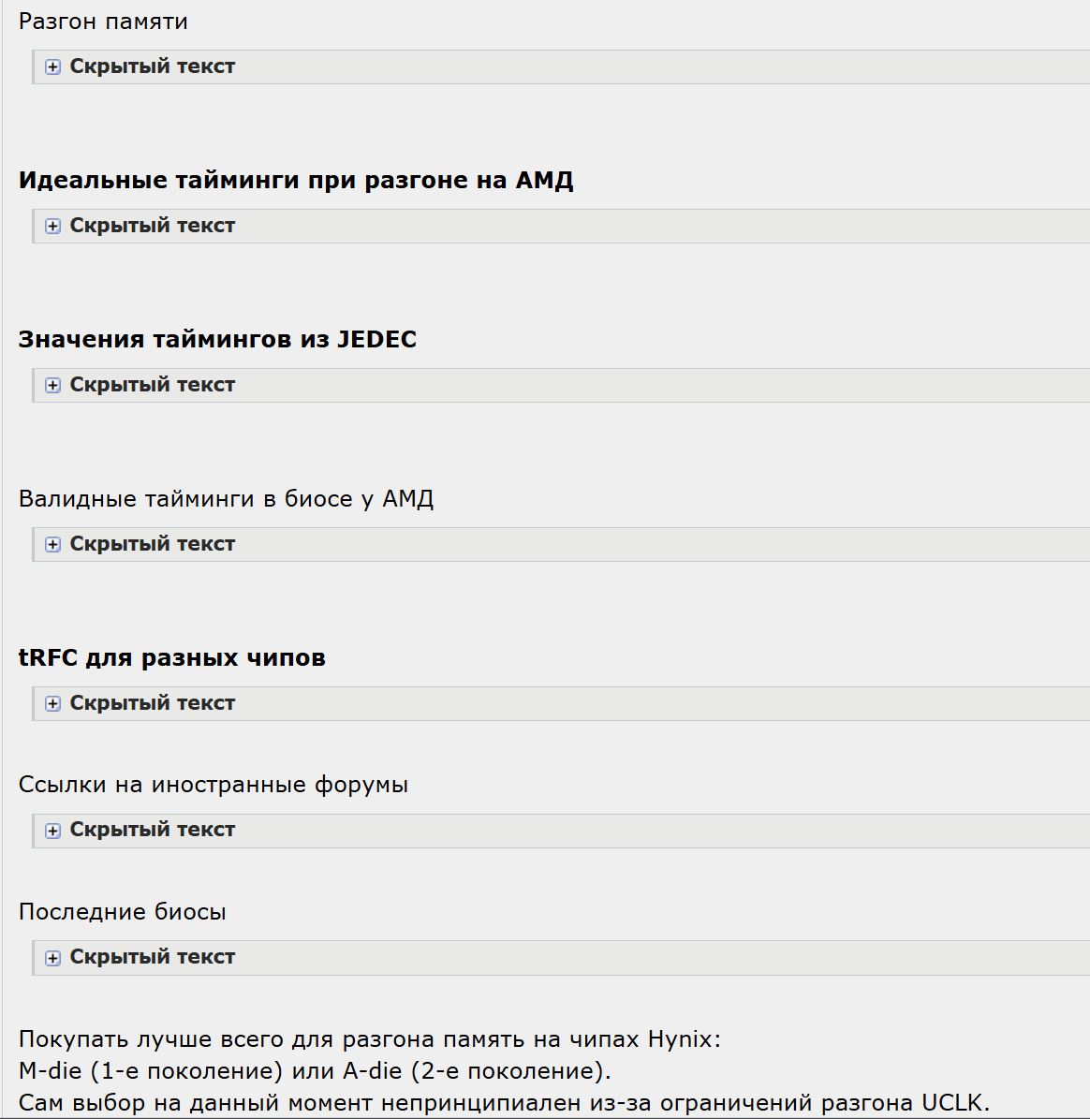
Task: Click the plus icon under Разгон памяти
Action: 53,67
